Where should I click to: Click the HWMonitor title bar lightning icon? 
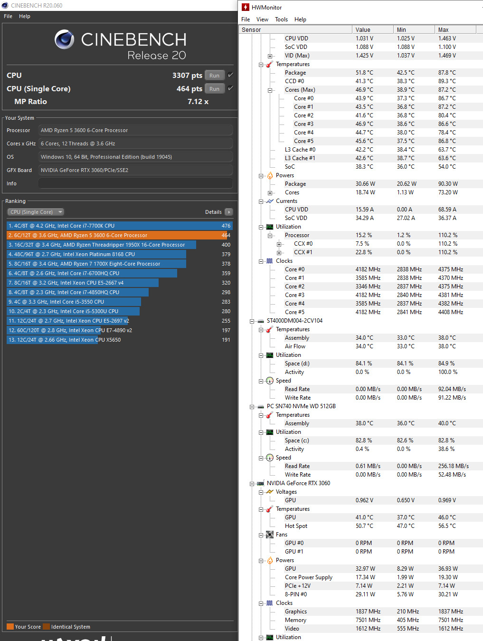click(x=246, y=7)
